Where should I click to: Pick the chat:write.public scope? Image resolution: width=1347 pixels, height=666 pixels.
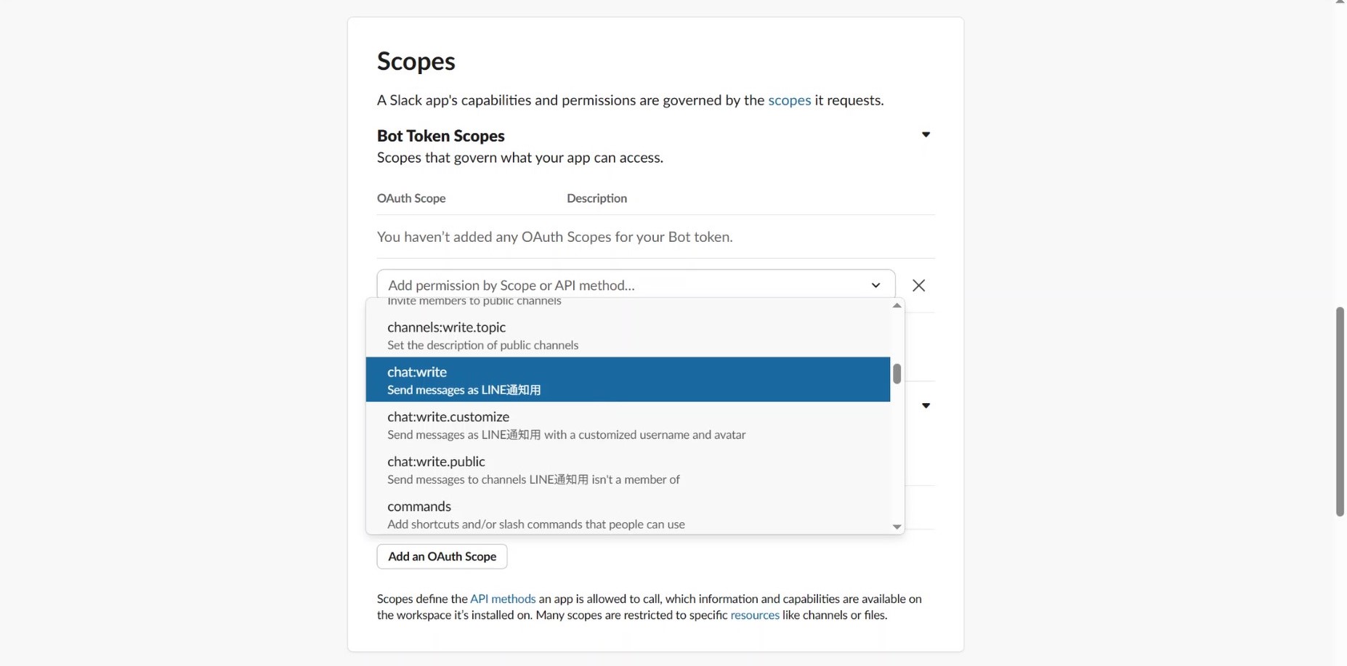coord(628,470)
